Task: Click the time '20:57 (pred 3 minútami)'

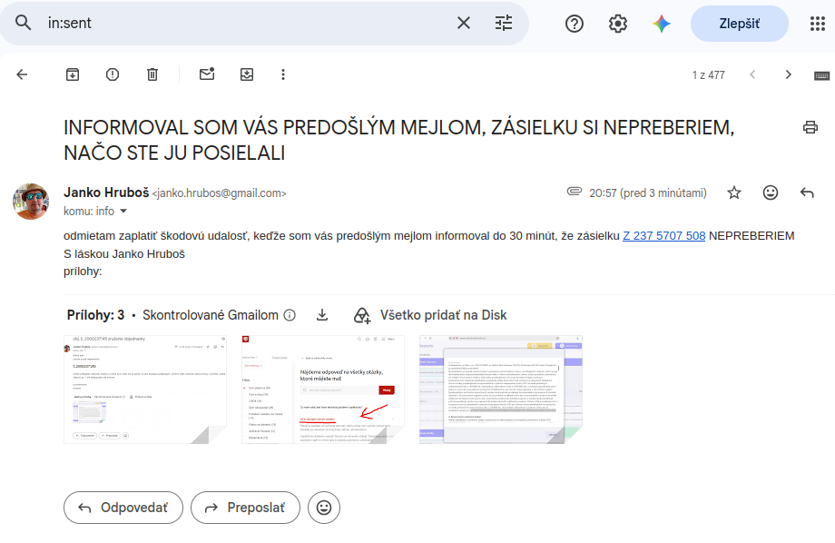Action: coord(647,193)
